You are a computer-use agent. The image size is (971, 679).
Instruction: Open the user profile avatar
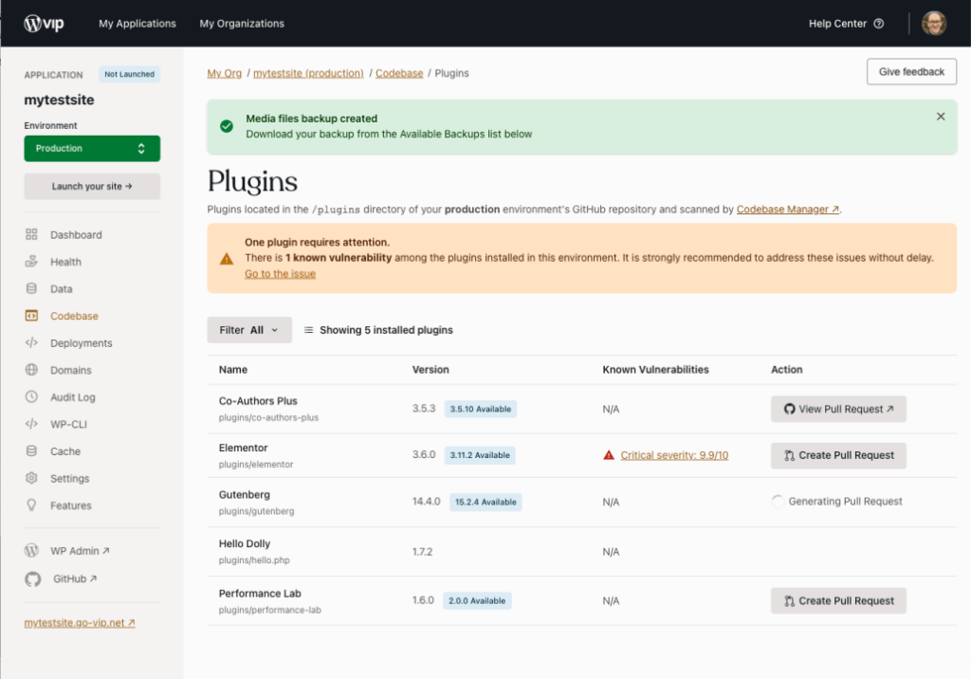[x=934, y=24]
